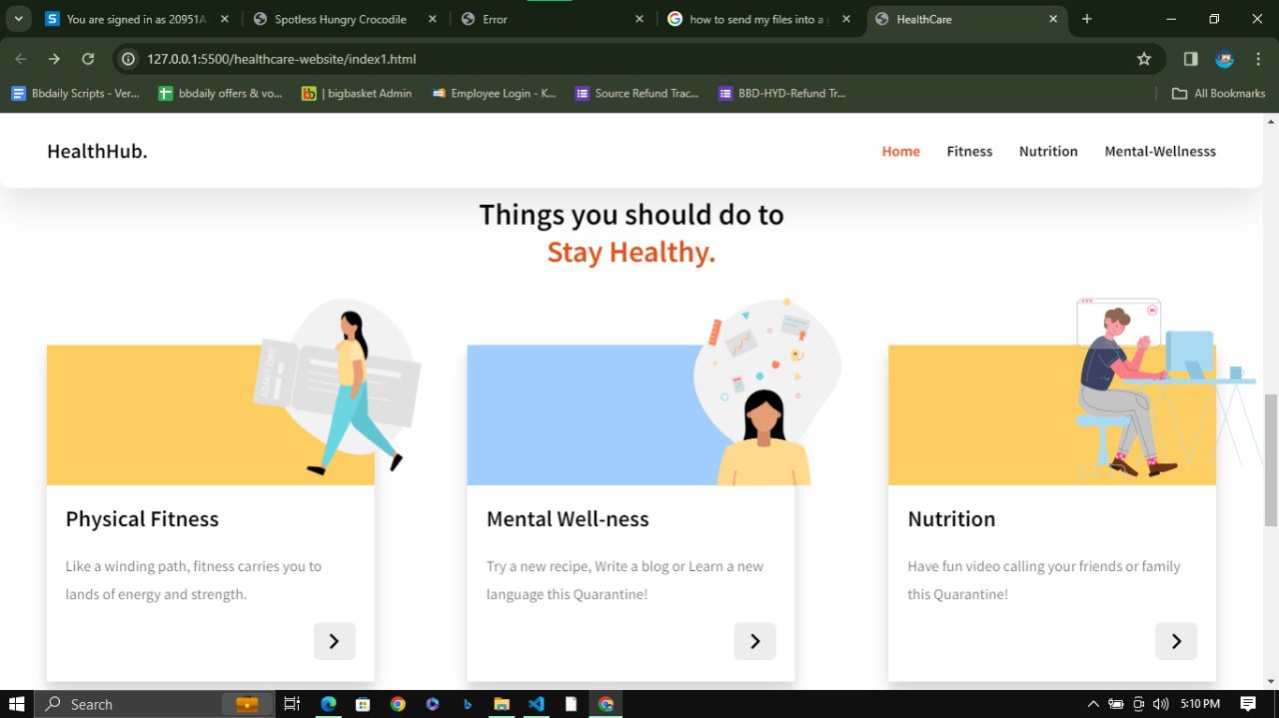
Task: Switch to the Spotless Hungry Crocodile tab
Action: point(340,18)
